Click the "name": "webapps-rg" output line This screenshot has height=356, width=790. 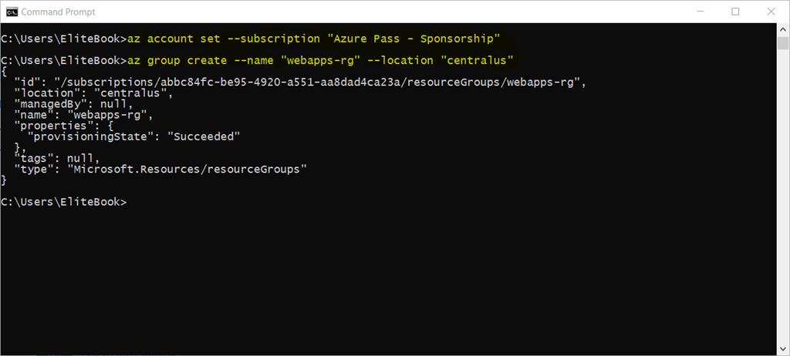(83, 115)
